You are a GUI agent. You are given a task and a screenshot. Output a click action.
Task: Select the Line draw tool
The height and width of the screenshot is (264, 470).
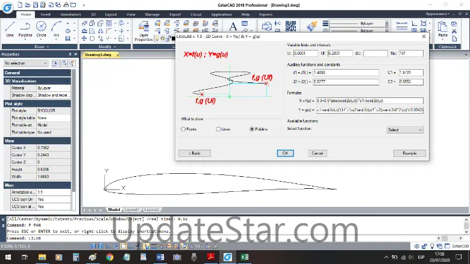coord(10,29)
